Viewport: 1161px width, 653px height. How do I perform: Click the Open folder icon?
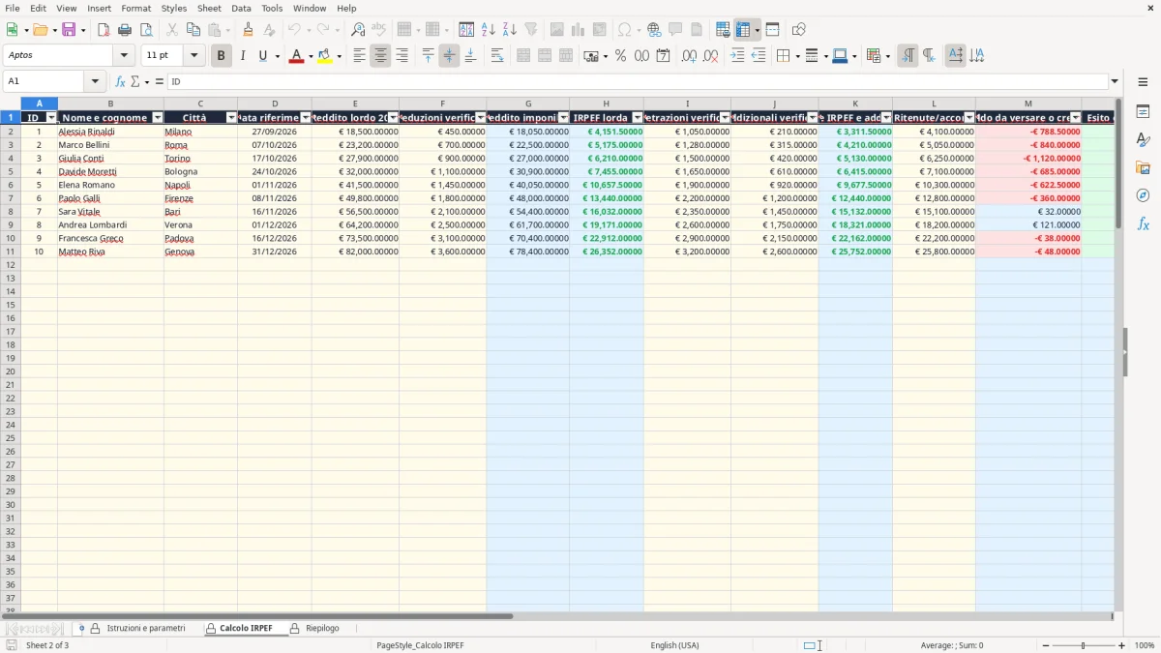(x=41, y=30)
